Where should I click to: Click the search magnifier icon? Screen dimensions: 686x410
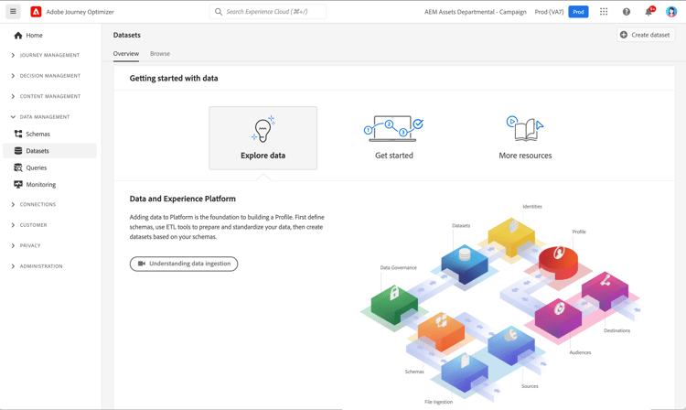point(219,12)
